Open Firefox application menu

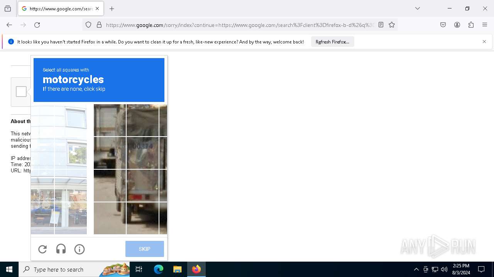[x=485, y=25]
